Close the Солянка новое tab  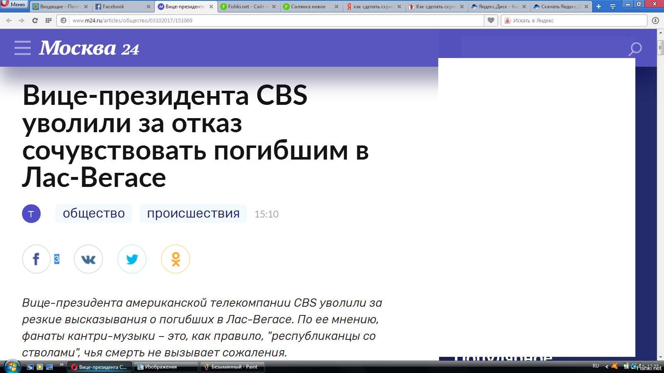337,7
